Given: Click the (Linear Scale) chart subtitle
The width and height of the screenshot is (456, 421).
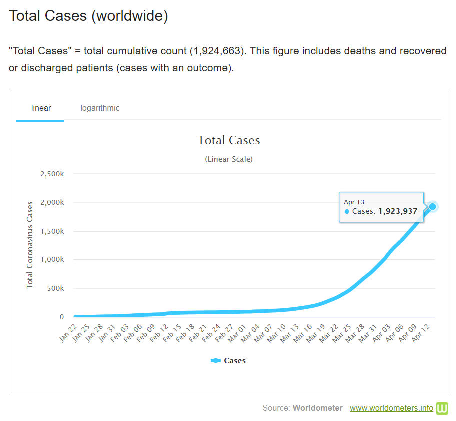Looking at the screenshot, I should coord(229,159).
